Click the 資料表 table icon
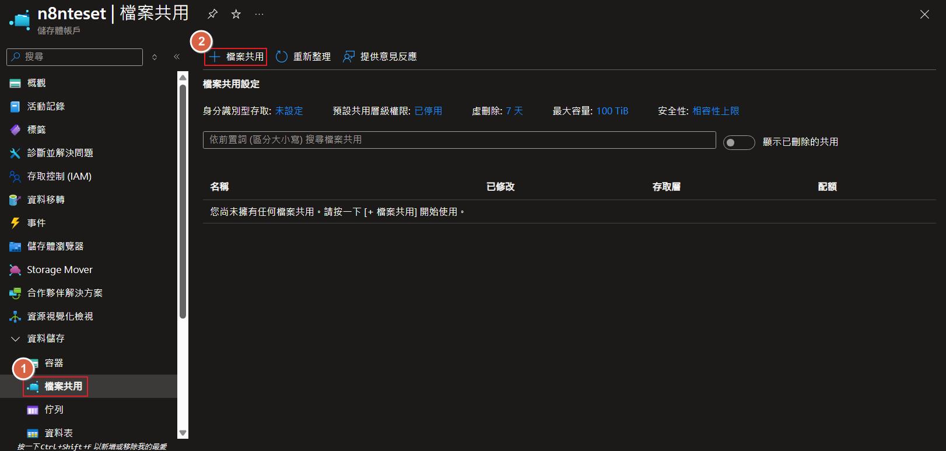 tap(33, 433)
